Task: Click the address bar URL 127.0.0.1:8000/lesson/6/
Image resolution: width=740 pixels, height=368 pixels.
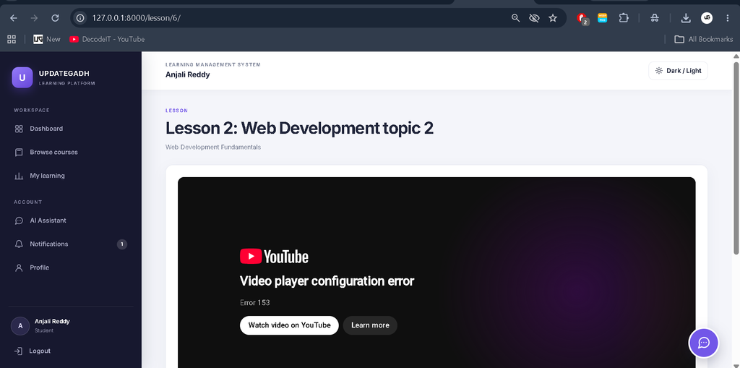Action: (x=137, y=18)
